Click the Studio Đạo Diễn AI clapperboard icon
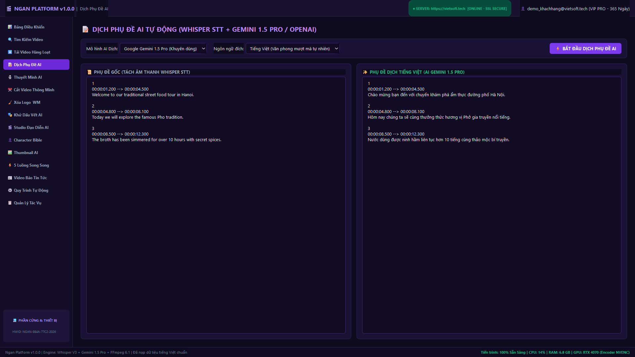 (10, 128)
